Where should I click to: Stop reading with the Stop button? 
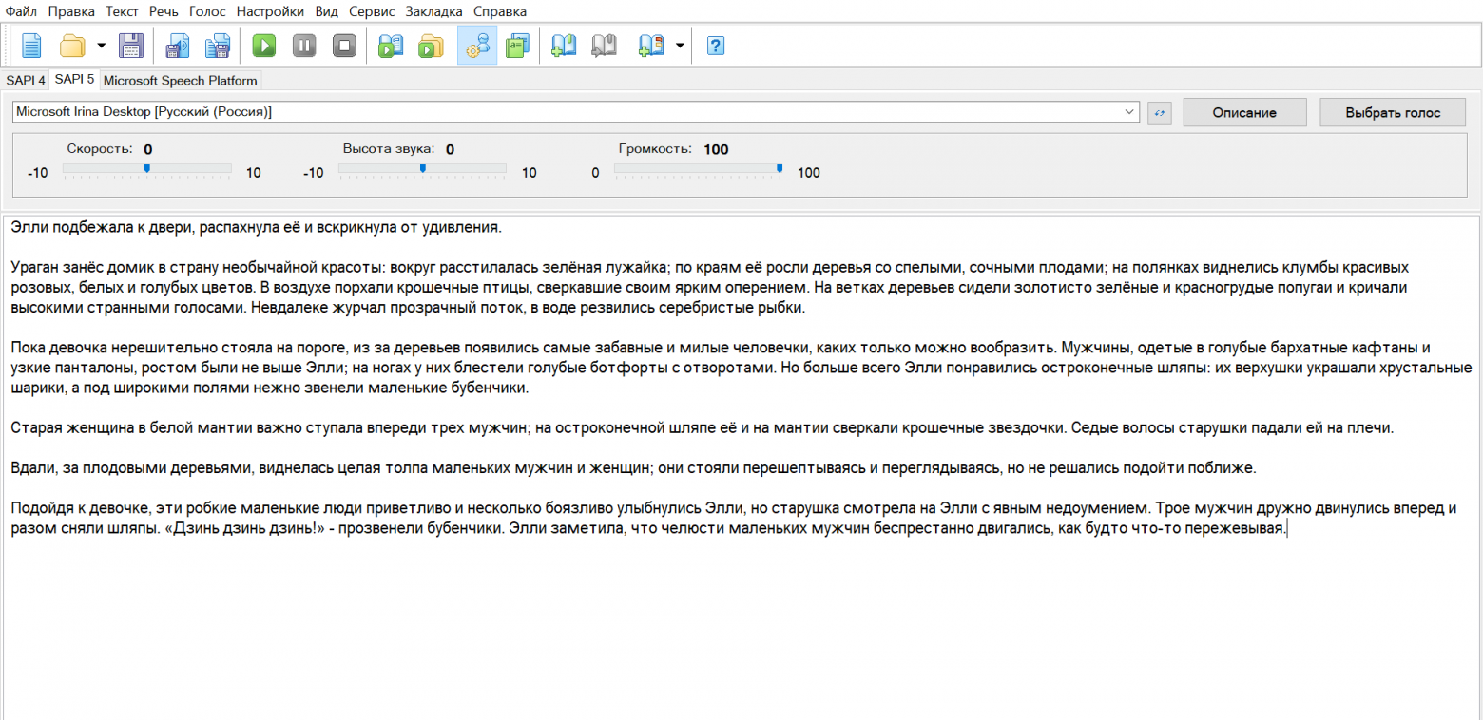[x=344, y=46]
